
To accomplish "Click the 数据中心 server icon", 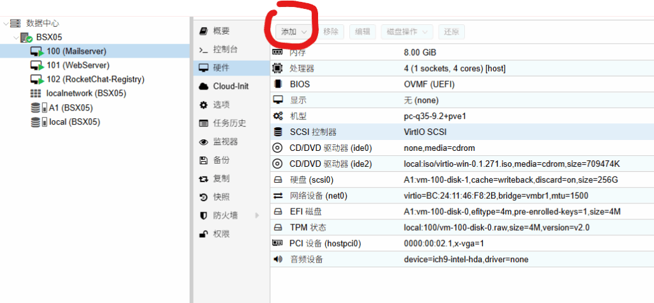I will click(16, 24).
